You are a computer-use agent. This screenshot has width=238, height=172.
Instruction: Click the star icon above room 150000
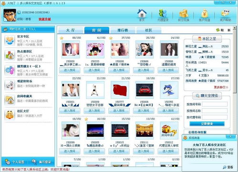(x=62, y=38)
